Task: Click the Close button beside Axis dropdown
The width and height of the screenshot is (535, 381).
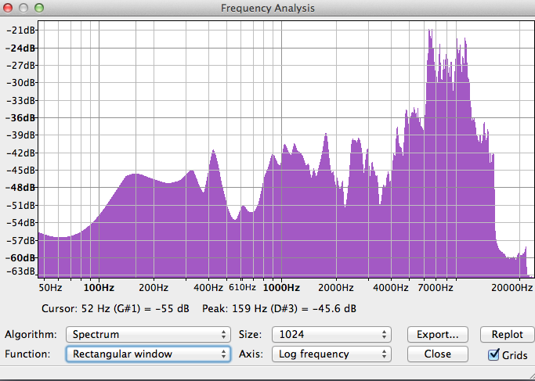Action: point(437,354)
